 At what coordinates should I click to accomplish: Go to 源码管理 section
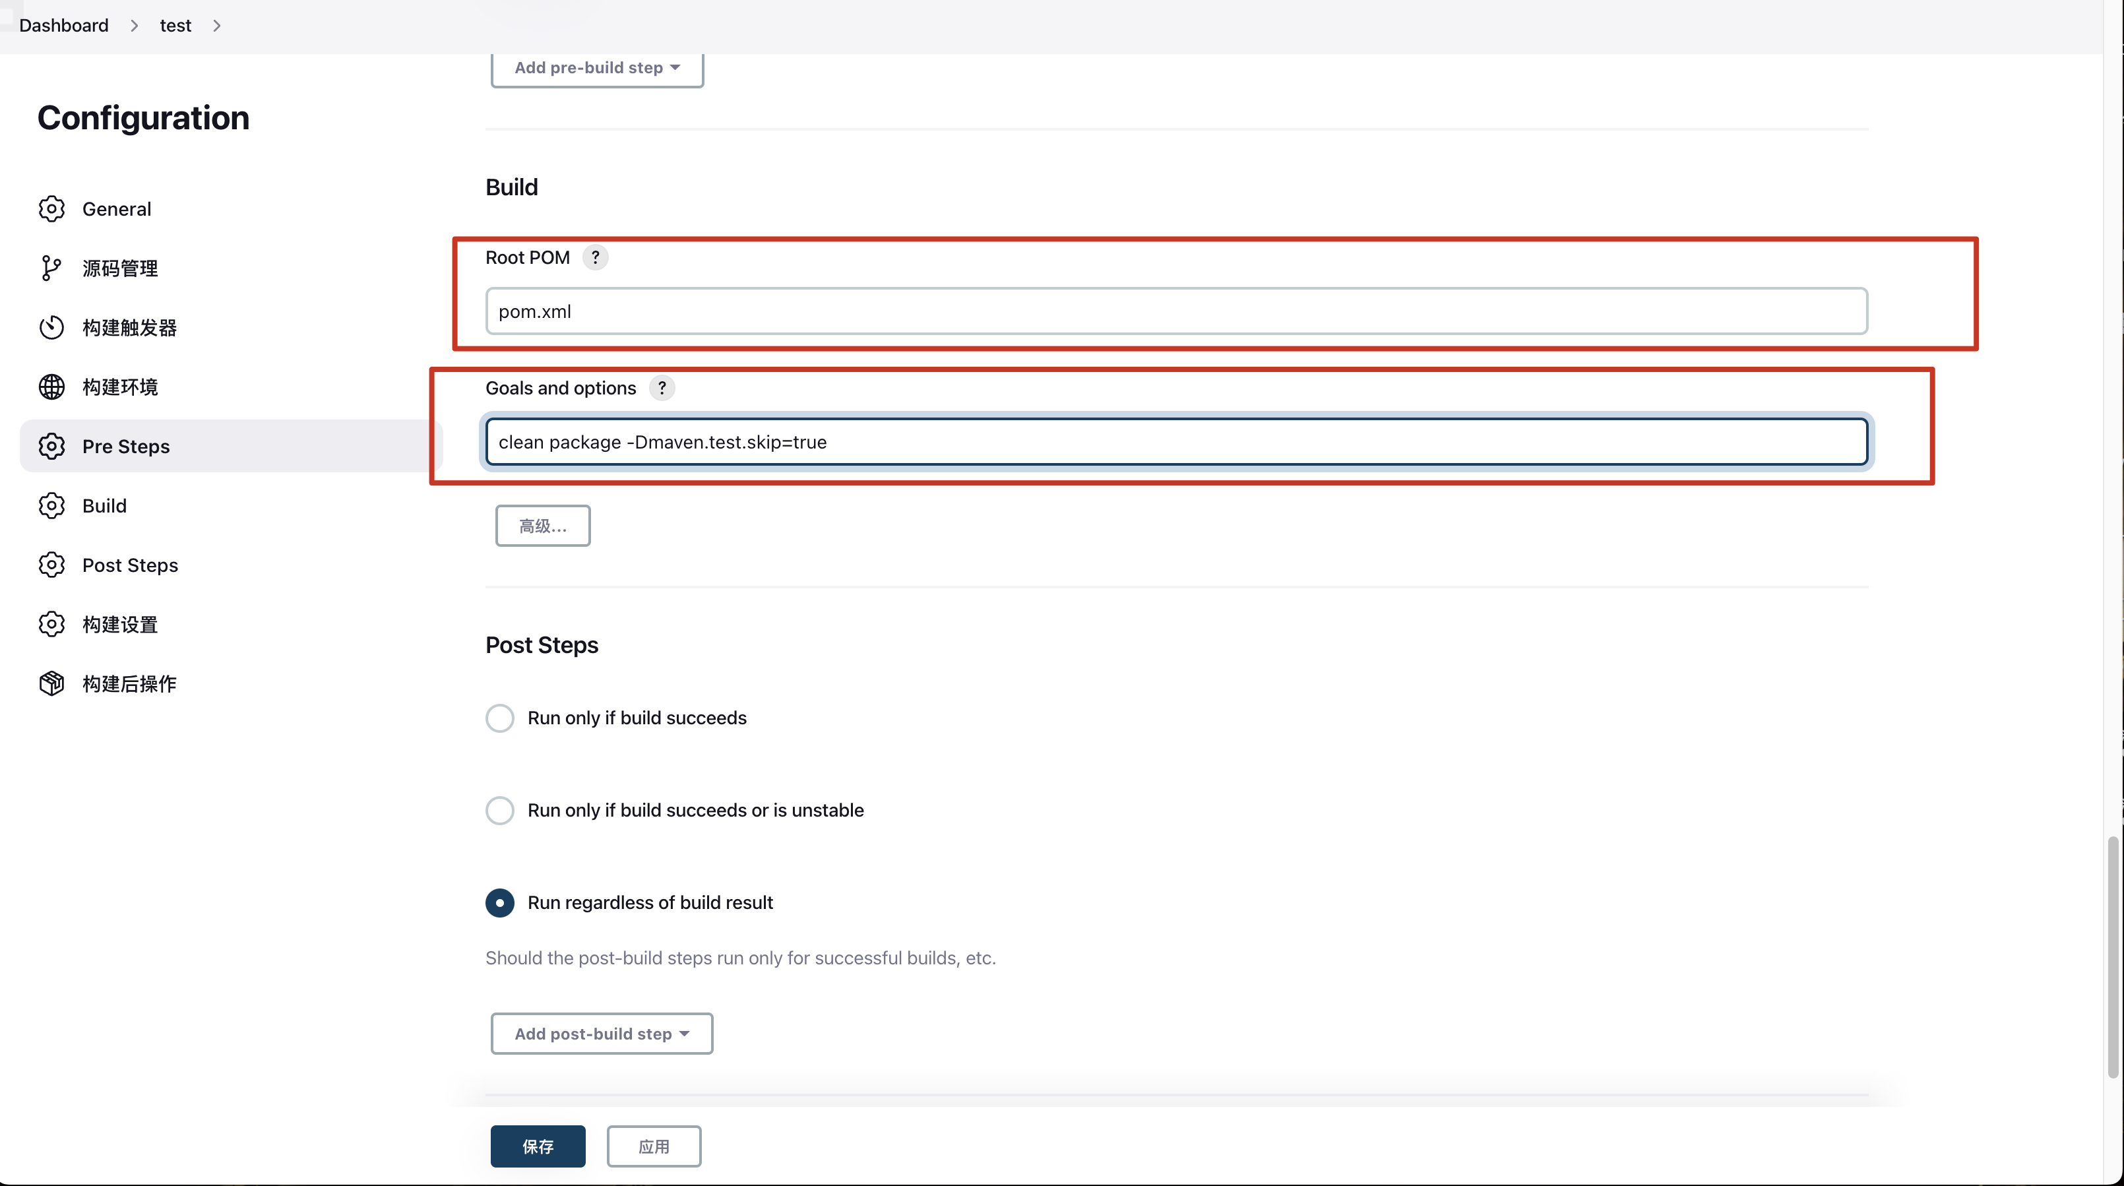231,268
